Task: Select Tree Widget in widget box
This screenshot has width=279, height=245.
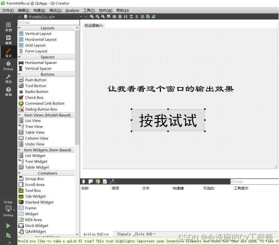Action: 36,161
